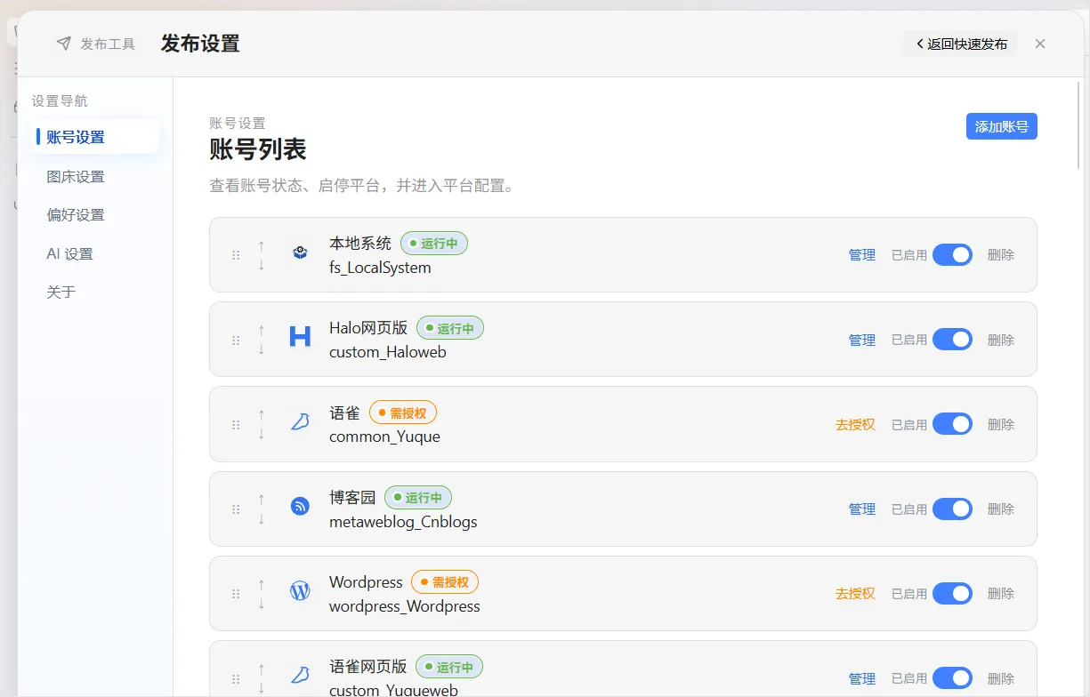The height and width of the screenshot is (697, 1090).
Task: Click 管理 for 本地系统
Action: [x=862, y=255]
